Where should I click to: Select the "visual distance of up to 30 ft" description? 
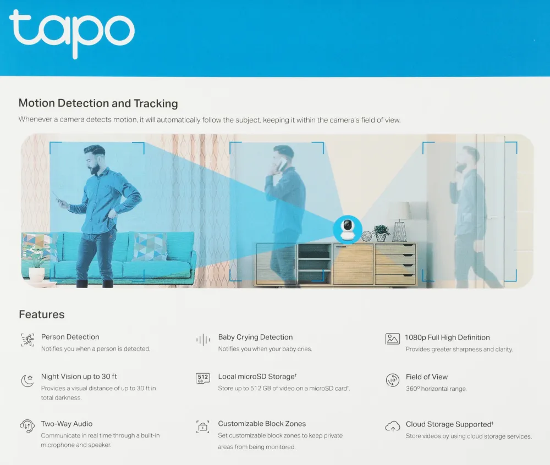tap(98, 393)
